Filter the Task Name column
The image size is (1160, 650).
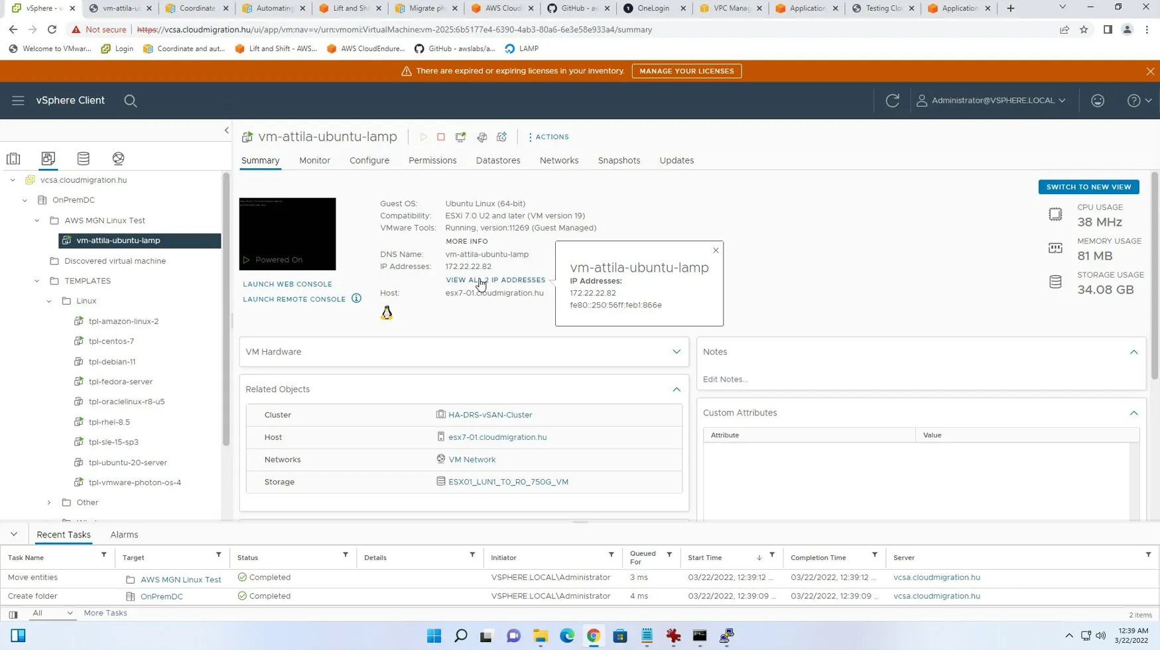[x=103, y=555]
